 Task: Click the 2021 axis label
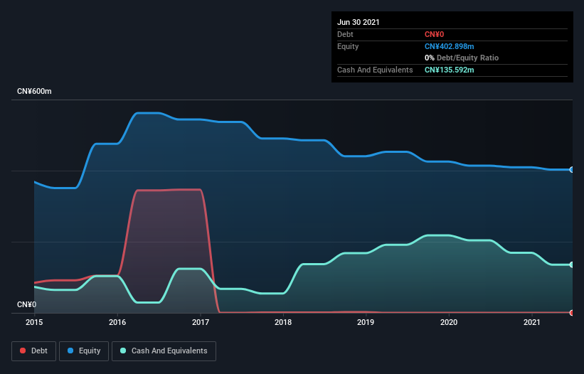532,322
